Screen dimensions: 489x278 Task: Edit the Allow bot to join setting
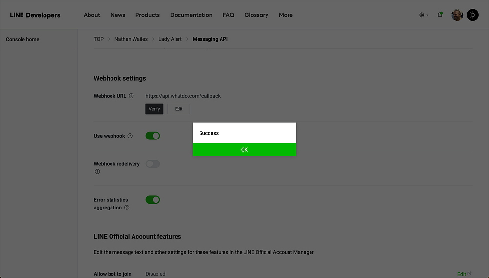(x=464, y=274)
